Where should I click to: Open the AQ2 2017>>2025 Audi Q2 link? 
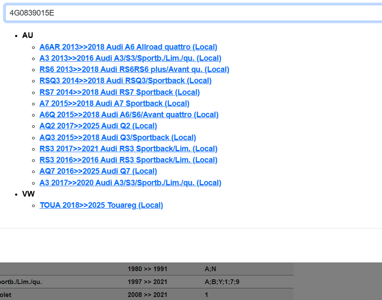click(x=98, y=126)
